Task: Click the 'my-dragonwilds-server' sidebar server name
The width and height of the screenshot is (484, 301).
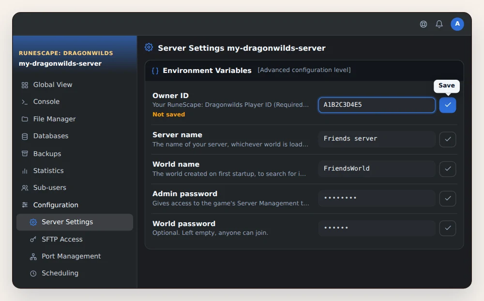Action: pyautogui.click(x=60, y=63)
